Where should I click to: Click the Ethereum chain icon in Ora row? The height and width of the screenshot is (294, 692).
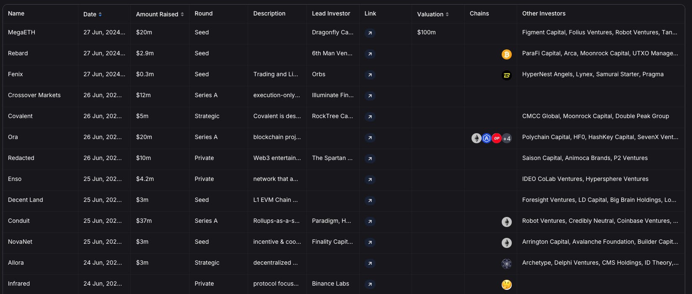pos(477,138)
